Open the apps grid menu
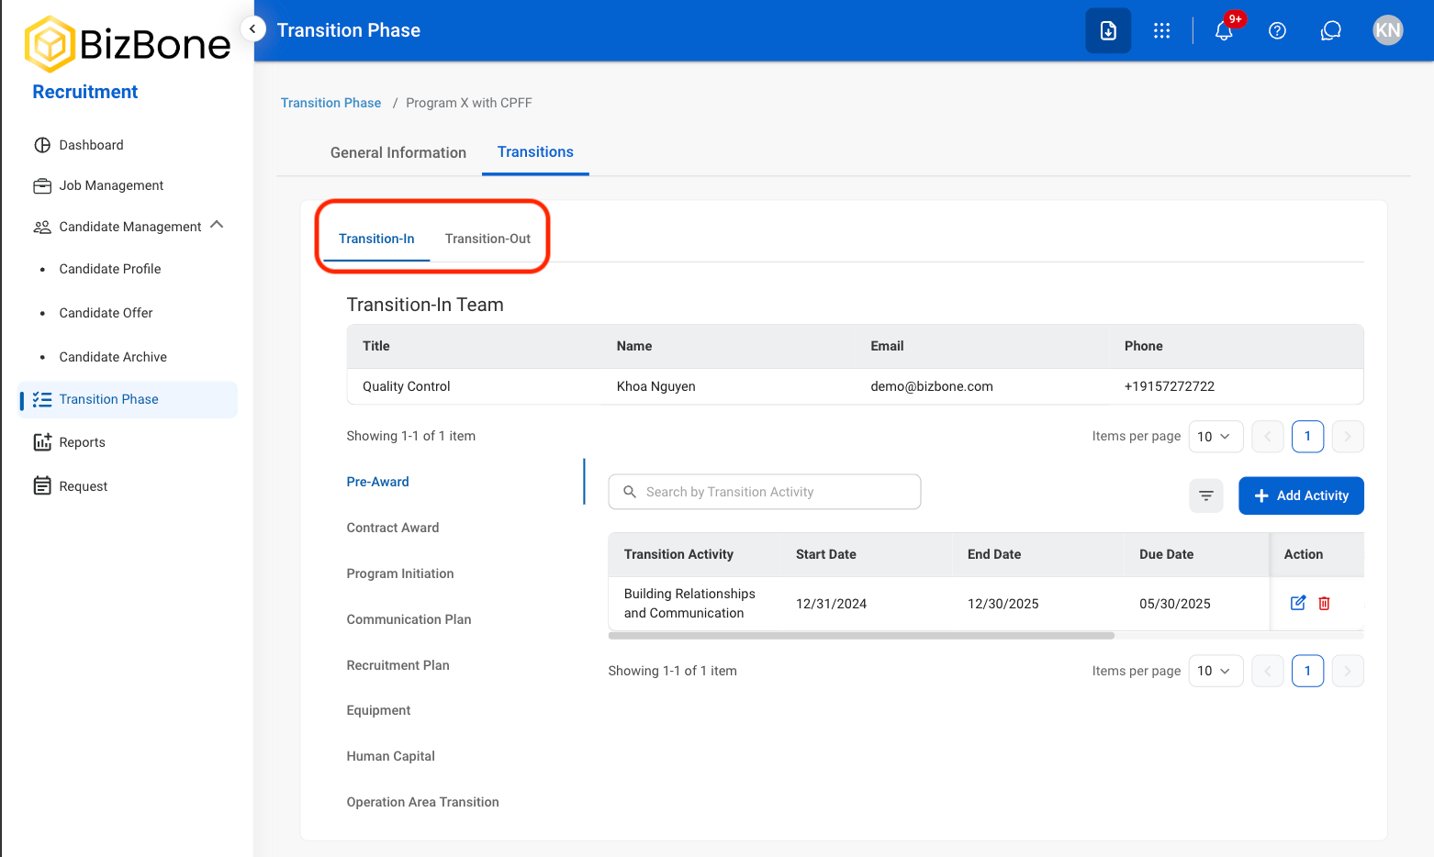 1161,30
